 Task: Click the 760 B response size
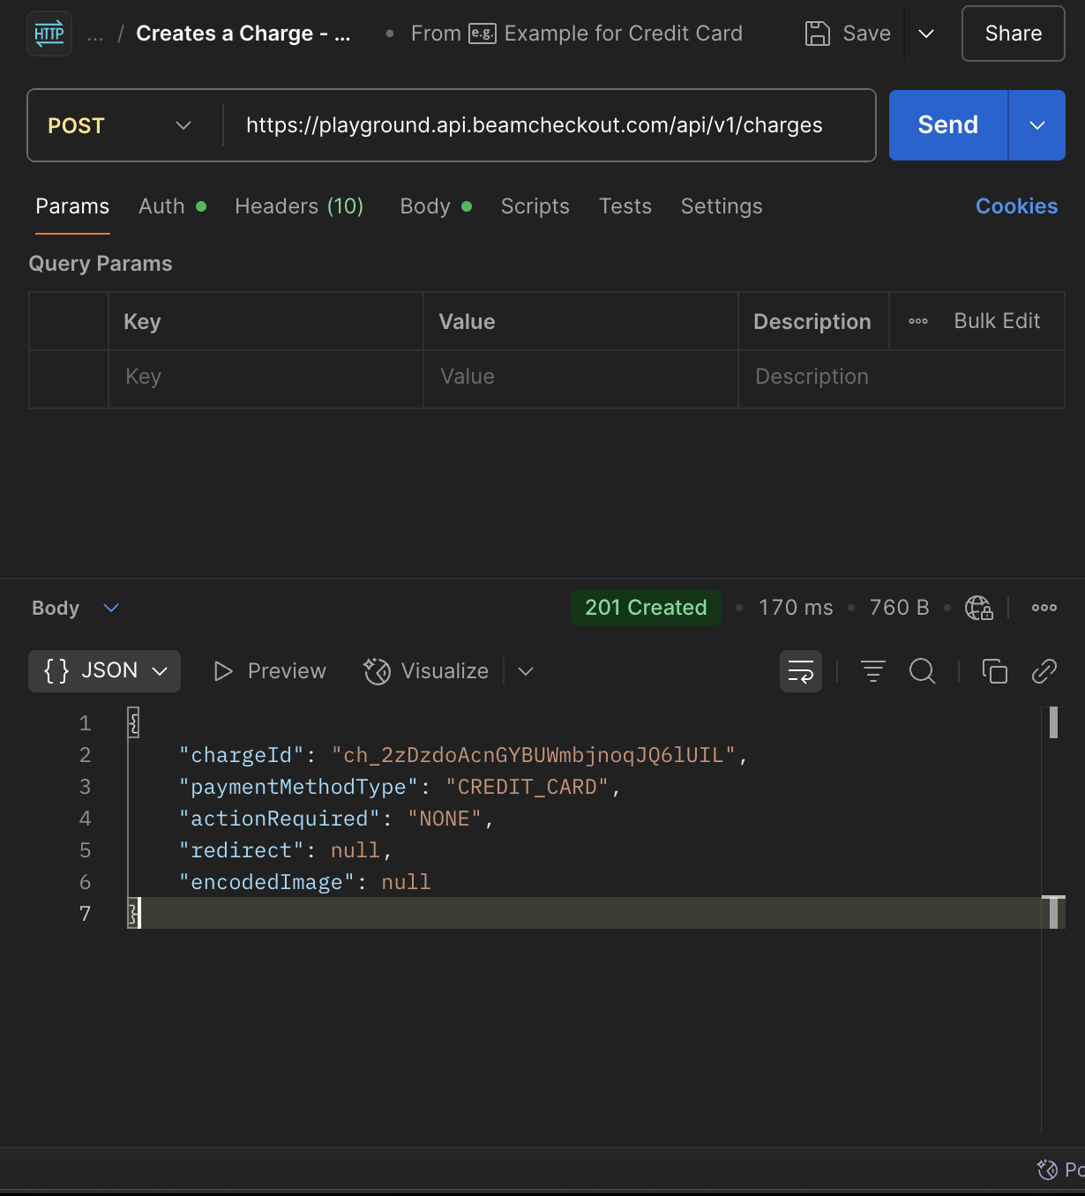[x=900, y=608]
